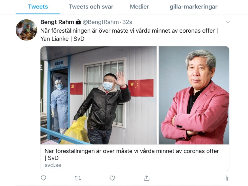Screen dimensions: 248x186
Task: Switch to the Tweets tab
Action: click(38, 7)
